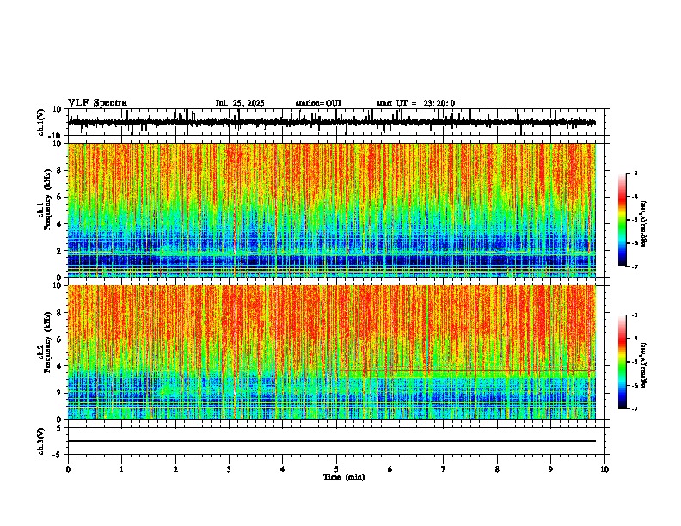Click the time axis tick label "3"
Image resolution: width=681 pixels, height=526 pixels.
tap(229, 469)
